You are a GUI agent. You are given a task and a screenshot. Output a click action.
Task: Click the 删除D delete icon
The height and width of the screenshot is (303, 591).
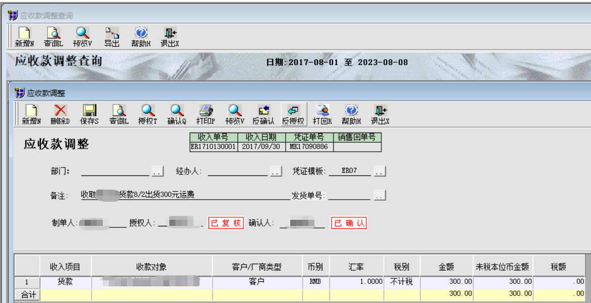[x=60, y=115]
